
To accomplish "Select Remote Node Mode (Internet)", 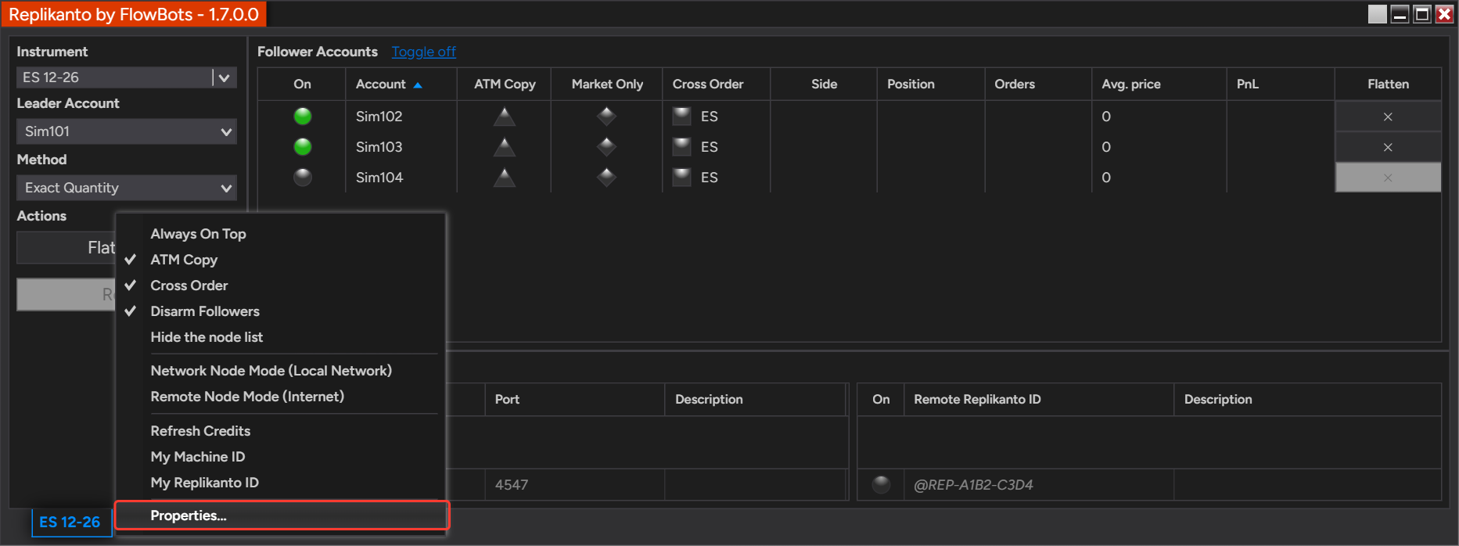I will point(280,397).
